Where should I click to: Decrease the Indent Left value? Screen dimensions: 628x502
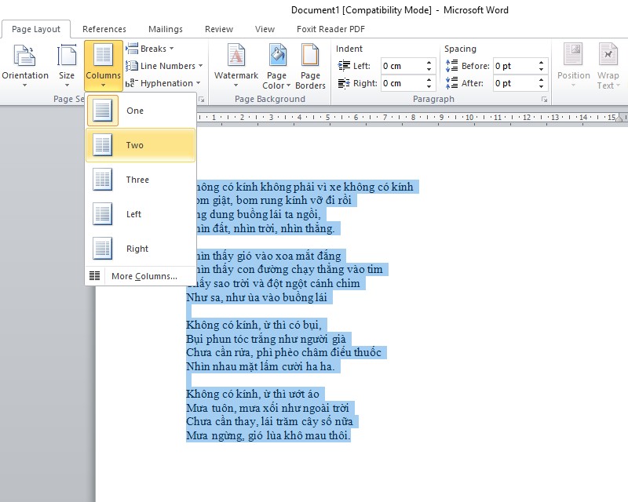429,70
